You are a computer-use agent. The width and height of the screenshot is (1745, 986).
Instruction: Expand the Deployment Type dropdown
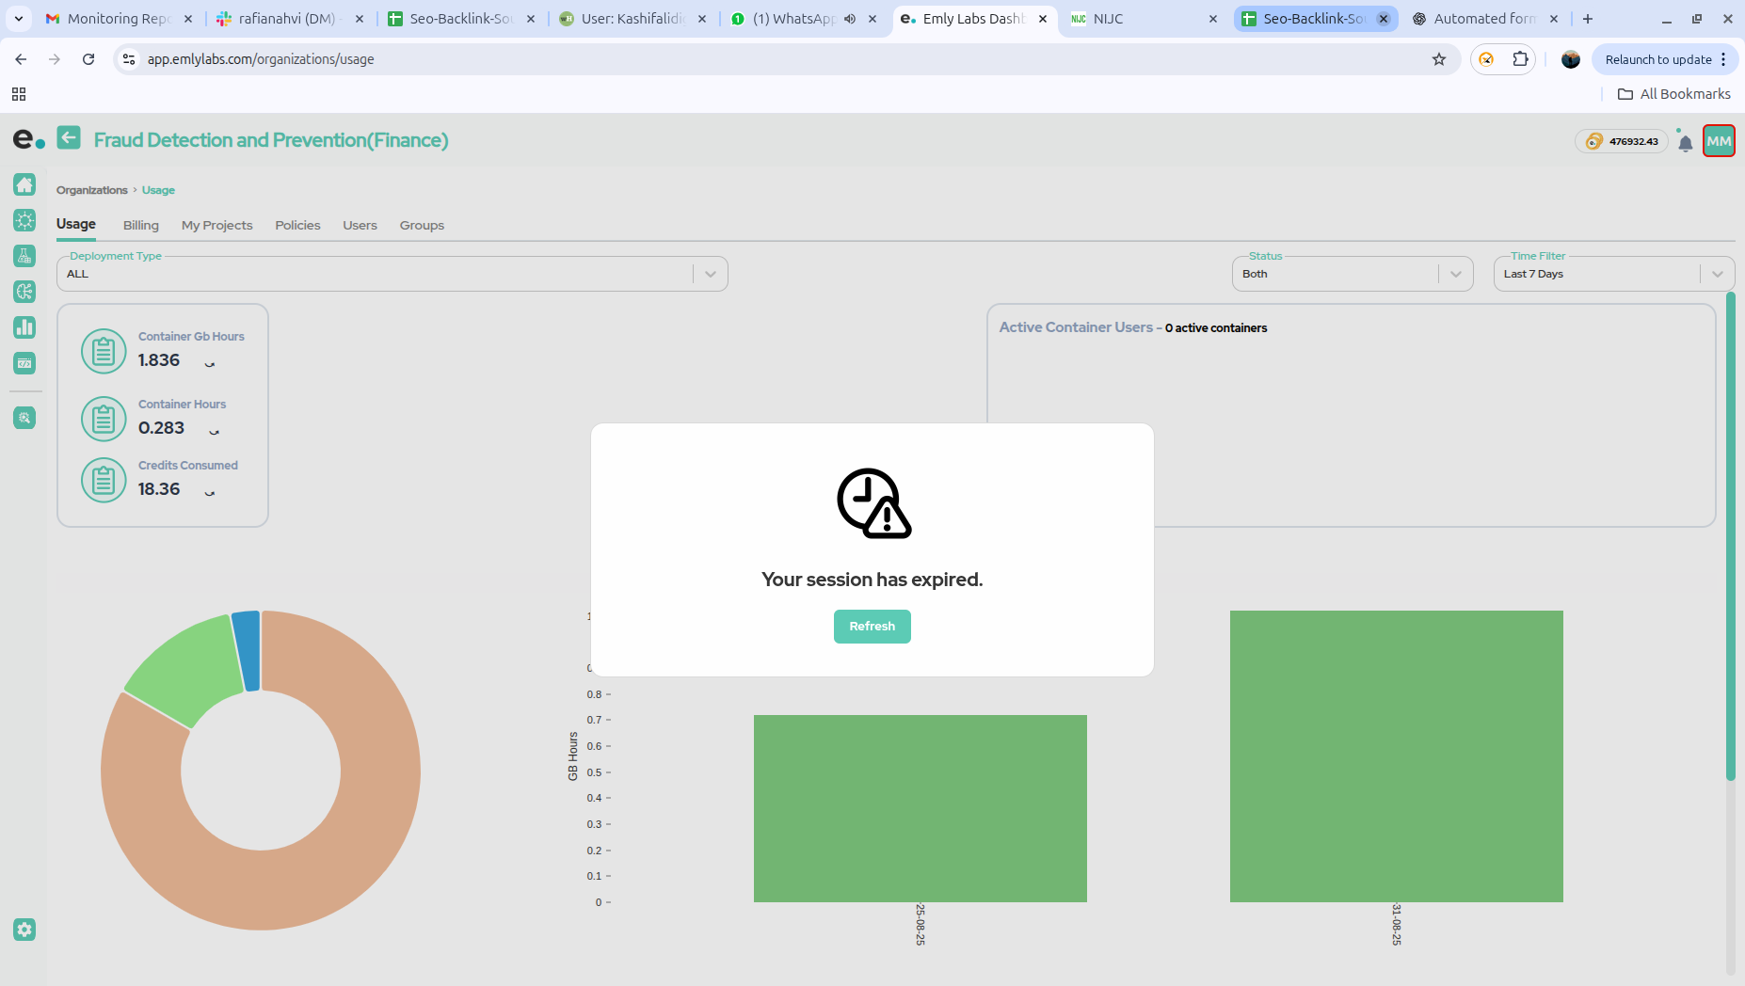tap(392, 274)
